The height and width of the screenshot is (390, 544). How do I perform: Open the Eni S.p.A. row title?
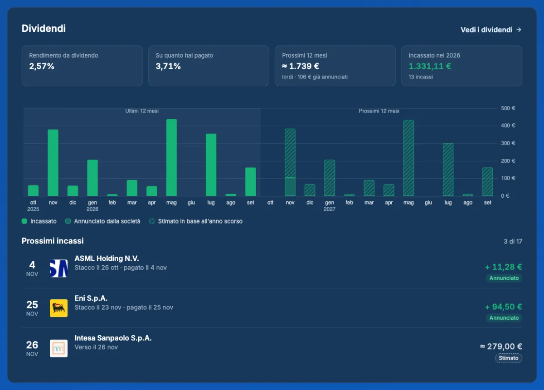coord(91,298)
